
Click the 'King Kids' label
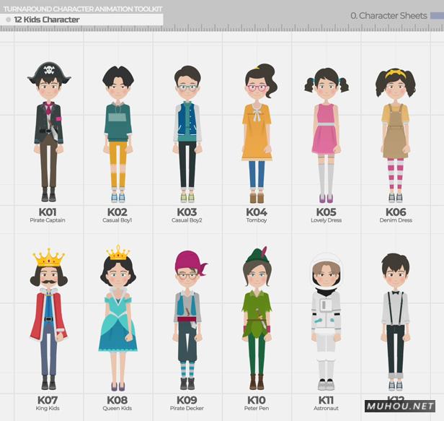coord(48,409)
